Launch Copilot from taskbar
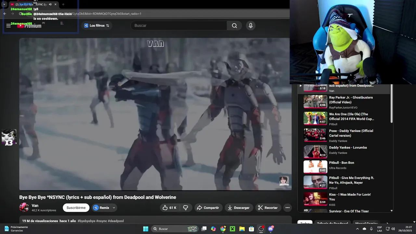 213,229
